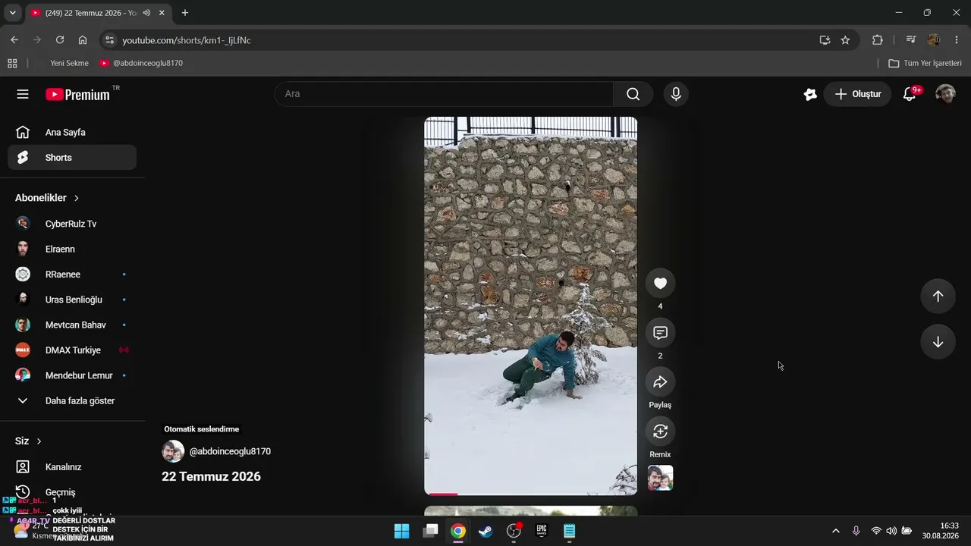This screenshot has height=546, width=971.
Task: Open Tüm Yer İşaretleri folder
Action: tap(925, 63)
